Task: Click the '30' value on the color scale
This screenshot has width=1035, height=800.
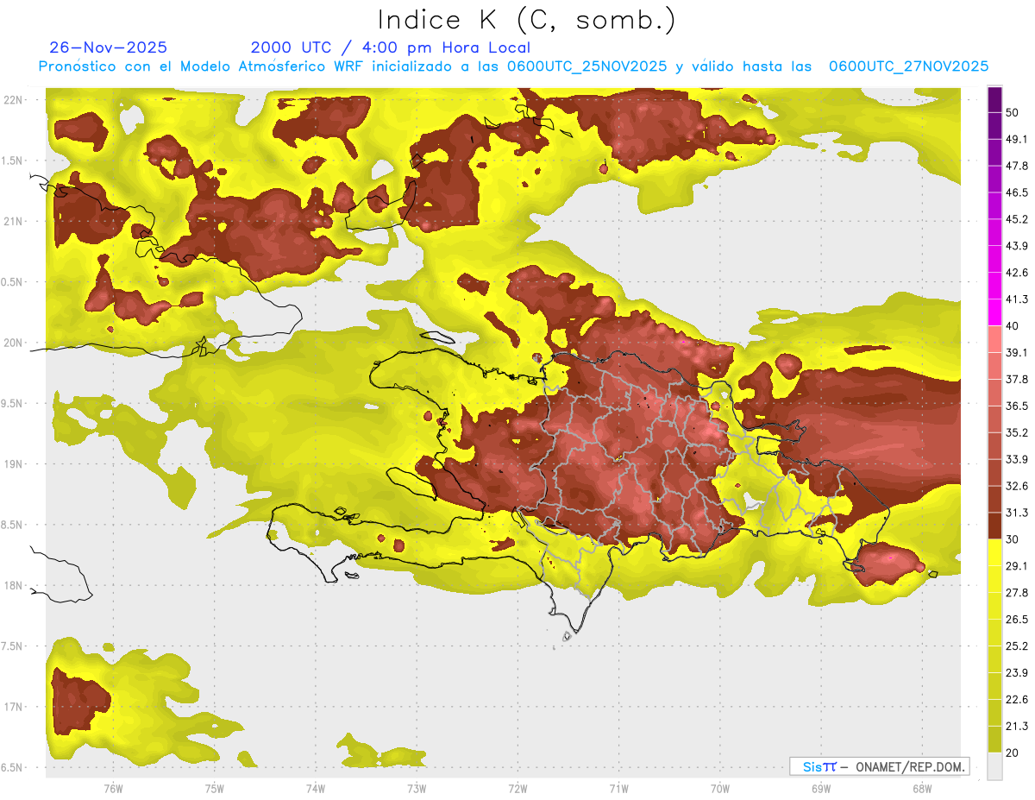Action: click(x=1013, y=539)
